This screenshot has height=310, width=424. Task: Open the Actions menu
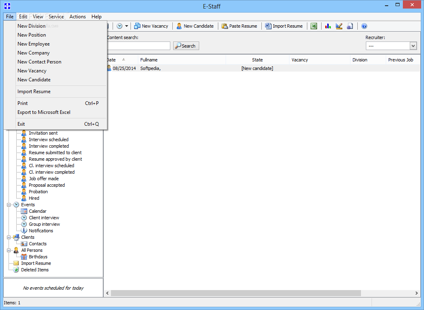pyautogui.click(x=78, y=17)
